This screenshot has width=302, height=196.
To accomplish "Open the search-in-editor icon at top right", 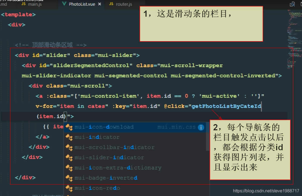I will pos(292,4).
